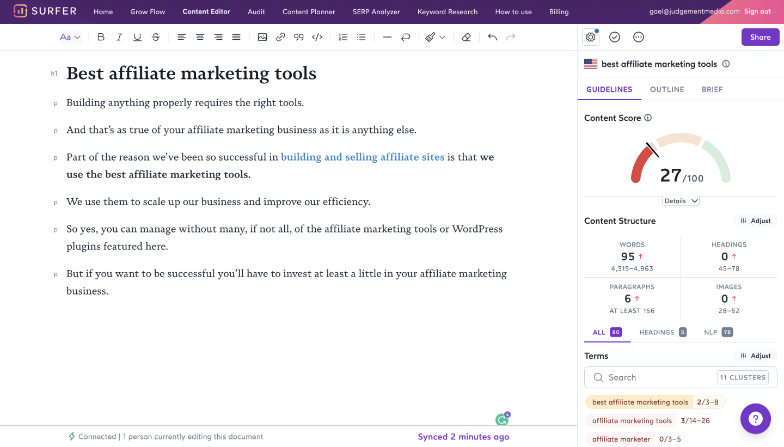This screenshot has height=447, width=784.
Task: Open the settings gear in the side panel
Action: (590, 37)
